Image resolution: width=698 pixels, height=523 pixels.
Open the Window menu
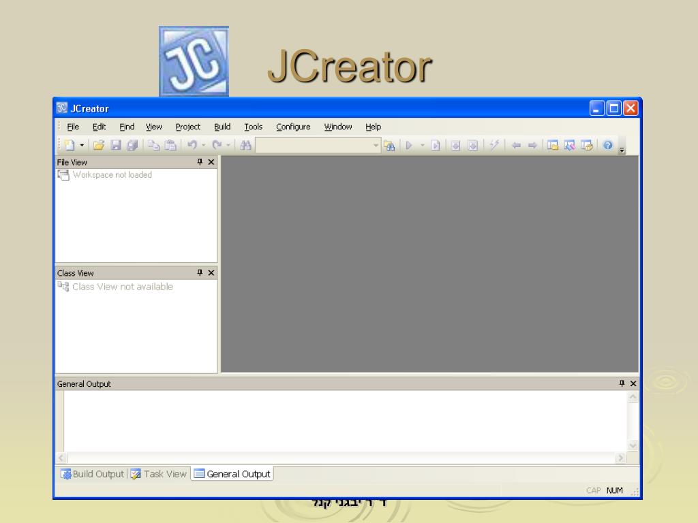pos(338,127)
